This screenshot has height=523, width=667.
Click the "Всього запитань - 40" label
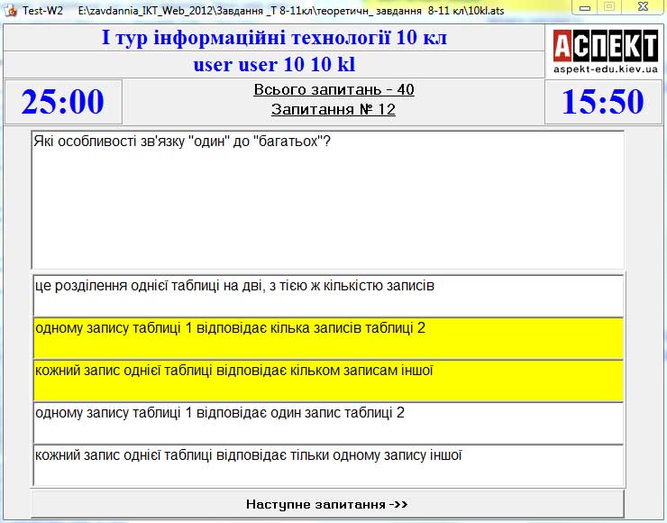tap(333, 90)
